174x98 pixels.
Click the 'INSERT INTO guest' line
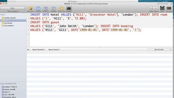point(45,22)
